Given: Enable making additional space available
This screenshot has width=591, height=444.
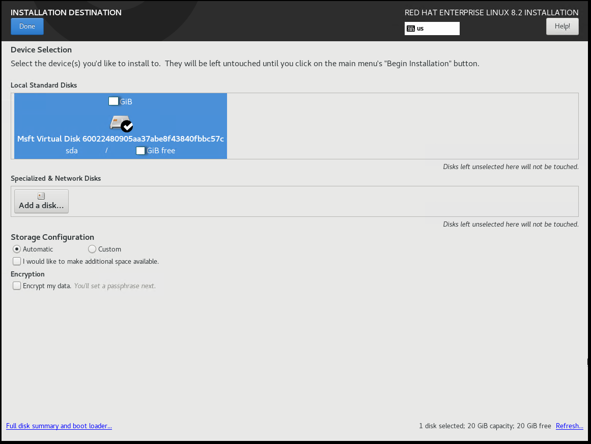Looking at the screenshot, I should click(17, 261).
